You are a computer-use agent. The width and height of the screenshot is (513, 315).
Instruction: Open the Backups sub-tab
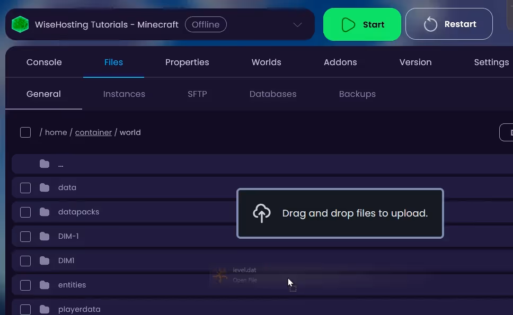click(x=357, y=94)
